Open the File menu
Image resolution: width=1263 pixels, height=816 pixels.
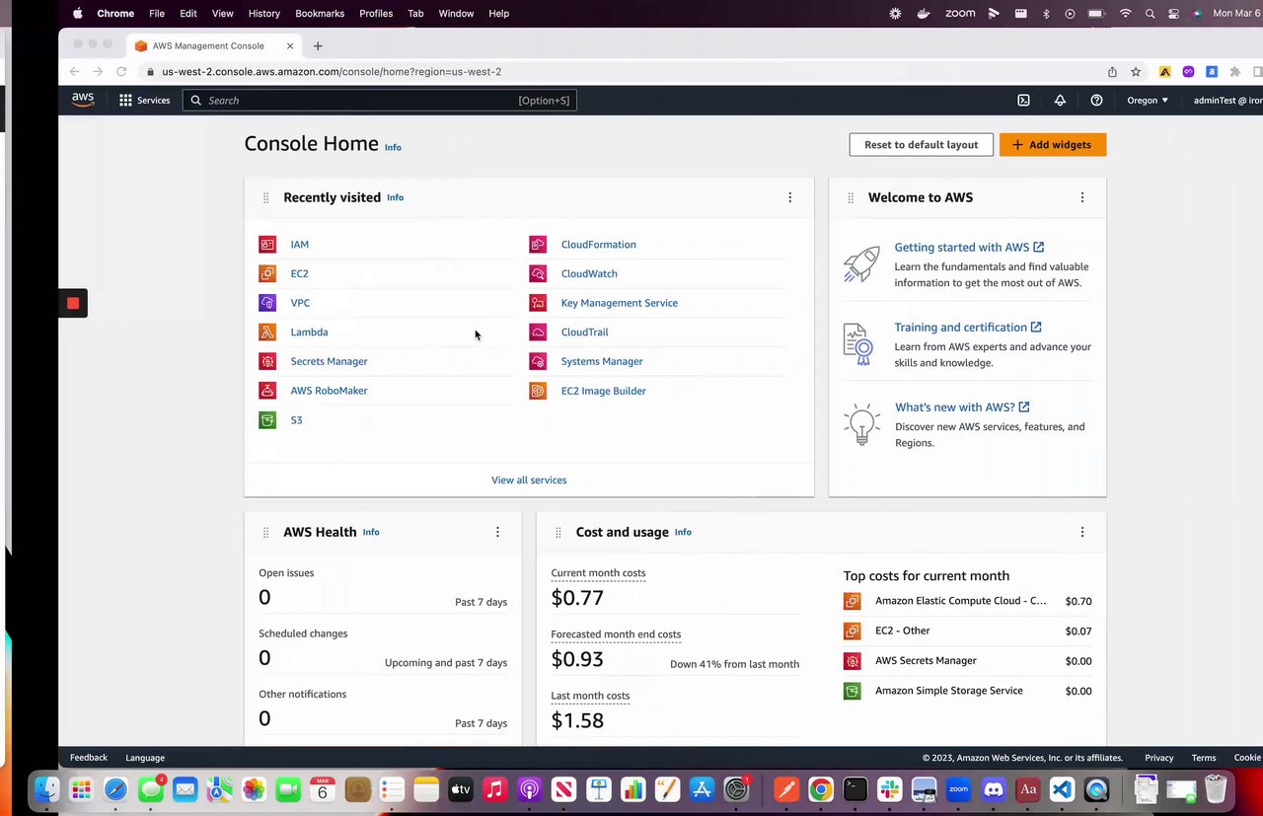(x=157, y=14)
